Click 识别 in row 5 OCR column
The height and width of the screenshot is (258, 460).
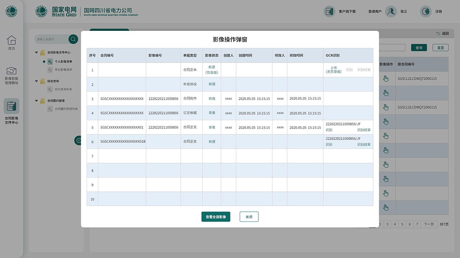click(x=329, y=130)
